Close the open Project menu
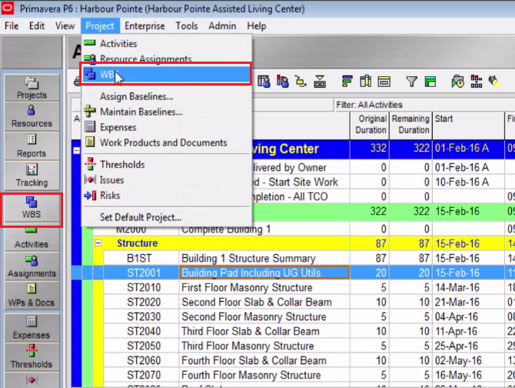The height and width of the screenshot is (388, 515). 99,26
